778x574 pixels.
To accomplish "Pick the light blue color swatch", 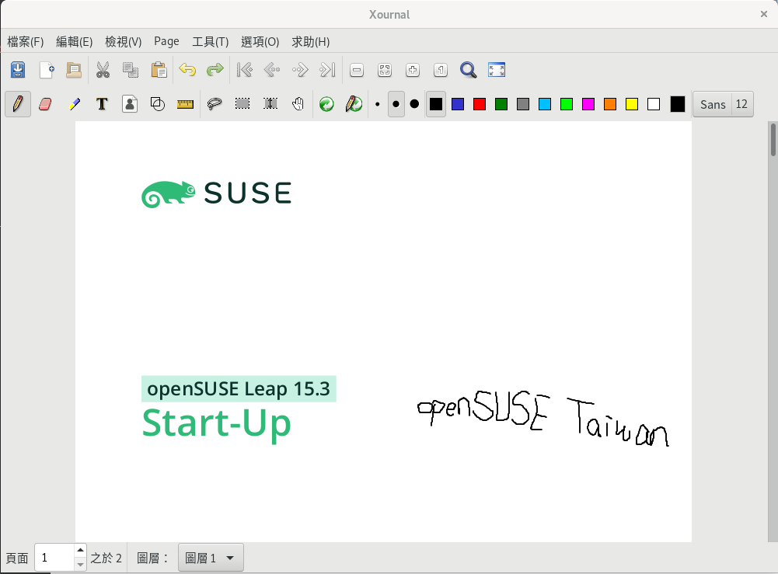I will pos(545,104).
